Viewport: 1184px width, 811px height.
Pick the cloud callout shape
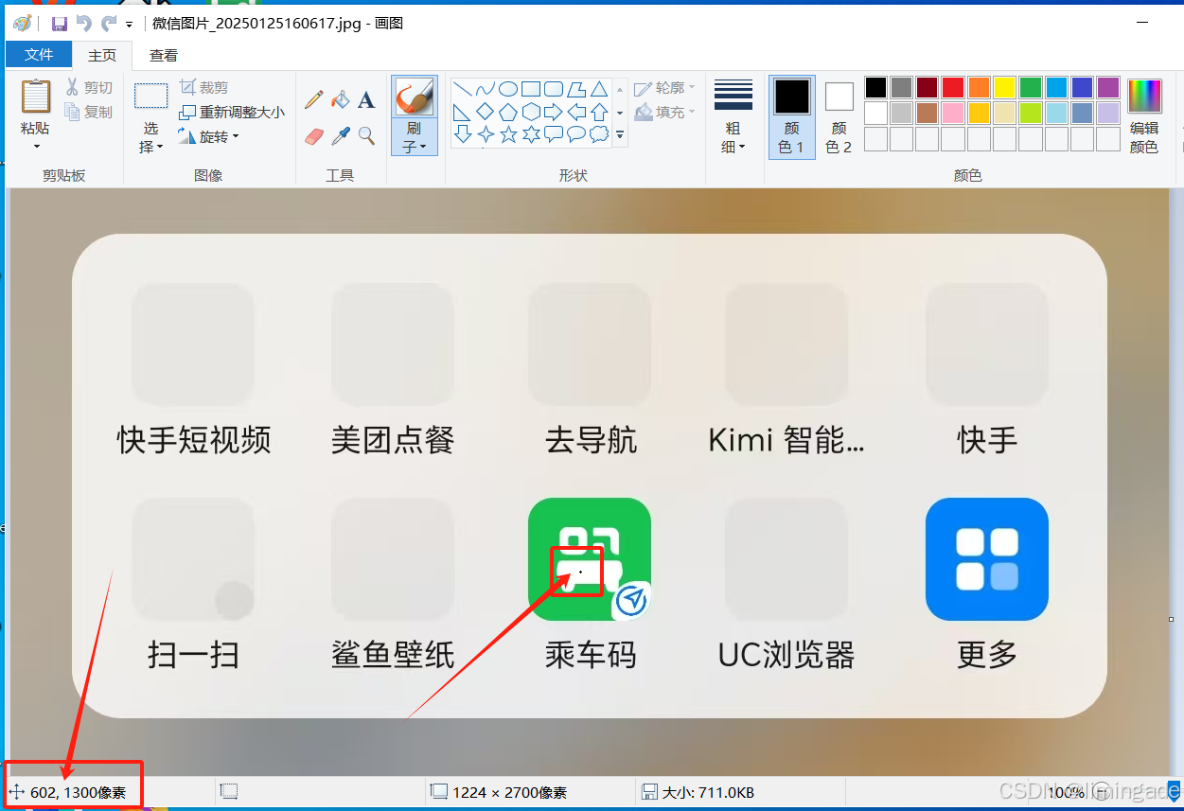(599, 134)
